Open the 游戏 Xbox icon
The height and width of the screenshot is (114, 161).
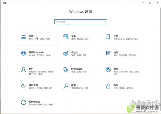pyautogui.click(x=108, y=70)
